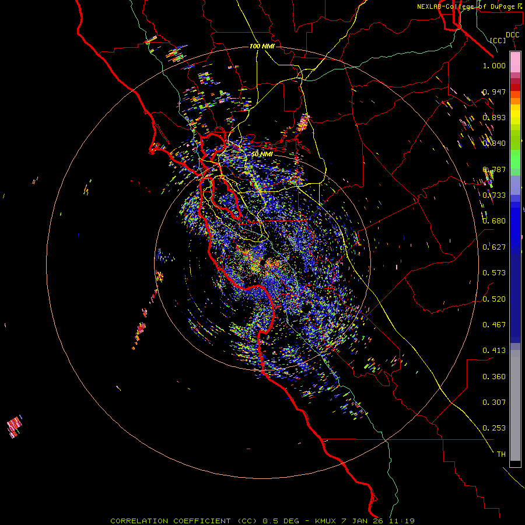The image size is (525, 525).
Task: Click the gray segment of the color bar
Action: point(515,405)
